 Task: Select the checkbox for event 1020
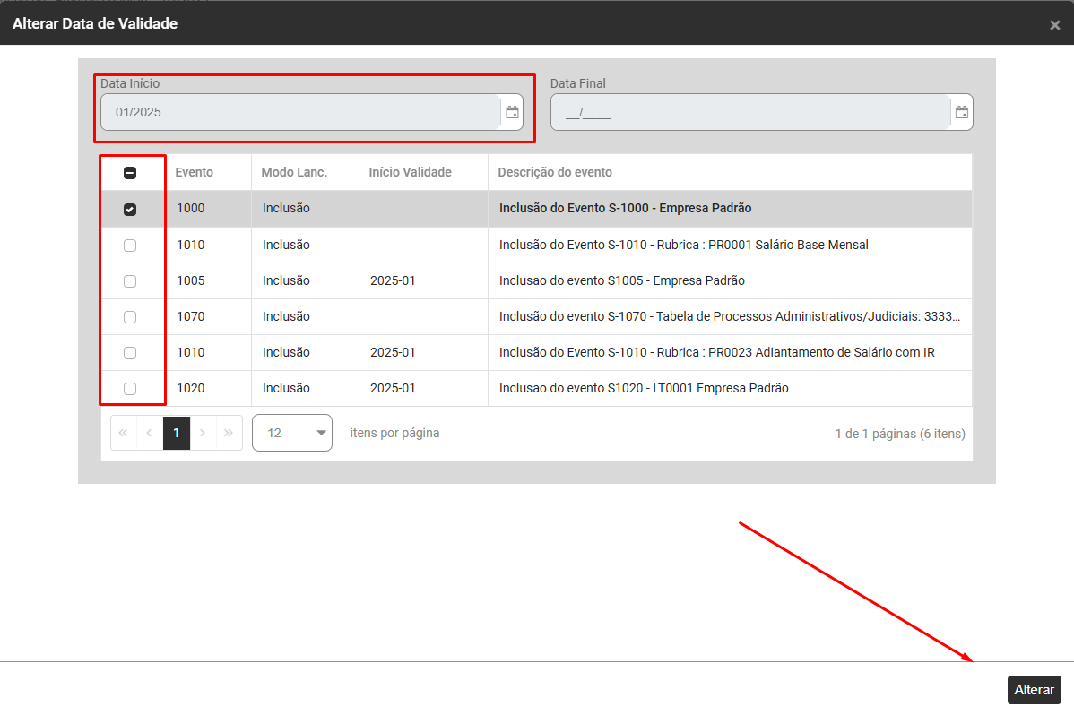click(130, 388)
